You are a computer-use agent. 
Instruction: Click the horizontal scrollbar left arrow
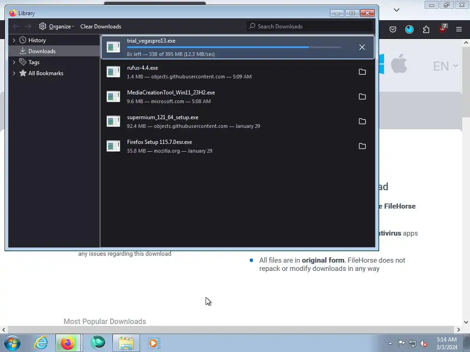point(4,330)
